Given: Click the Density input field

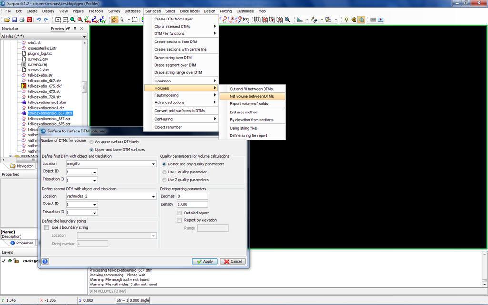Looking at the screenshot, I should coord(193,204).
